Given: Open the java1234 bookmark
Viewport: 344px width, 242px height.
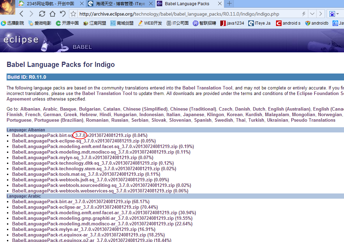Looking at the screenshot, I should click(x=232, y=23).
